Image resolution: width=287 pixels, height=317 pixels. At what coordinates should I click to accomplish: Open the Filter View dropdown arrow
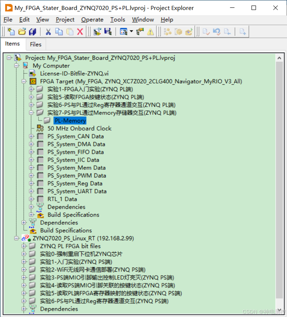coord(131,31)
